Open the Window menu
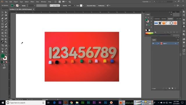 pos(44,2)
